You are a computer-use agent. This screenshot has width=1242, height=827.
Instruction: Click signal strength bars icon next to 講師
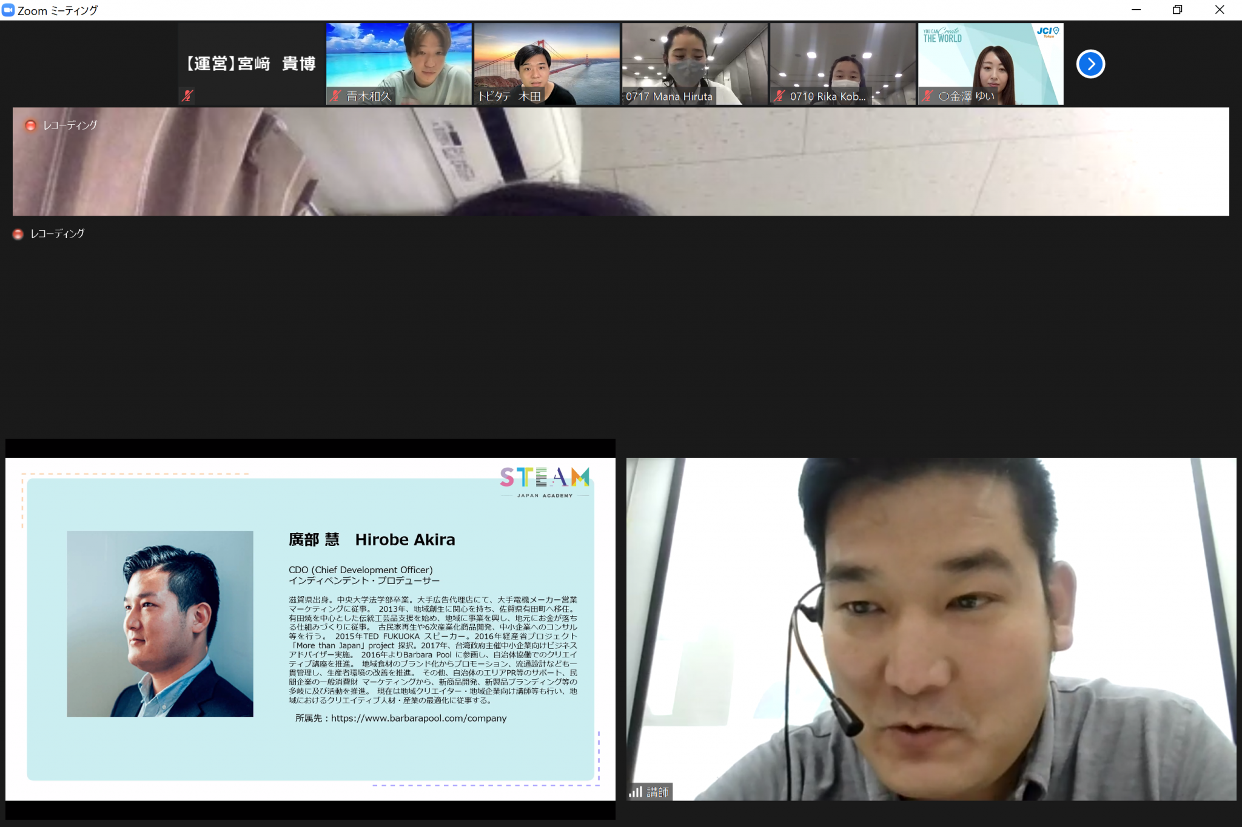click(635, 791)
